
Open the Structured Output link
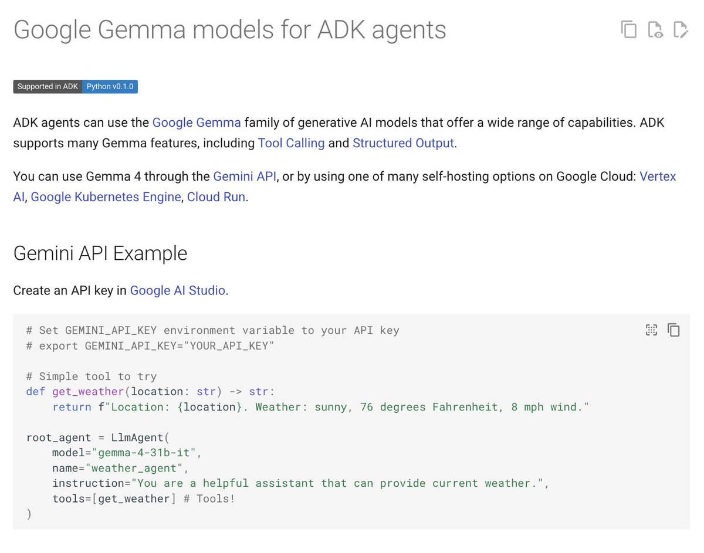pos(403,143)
